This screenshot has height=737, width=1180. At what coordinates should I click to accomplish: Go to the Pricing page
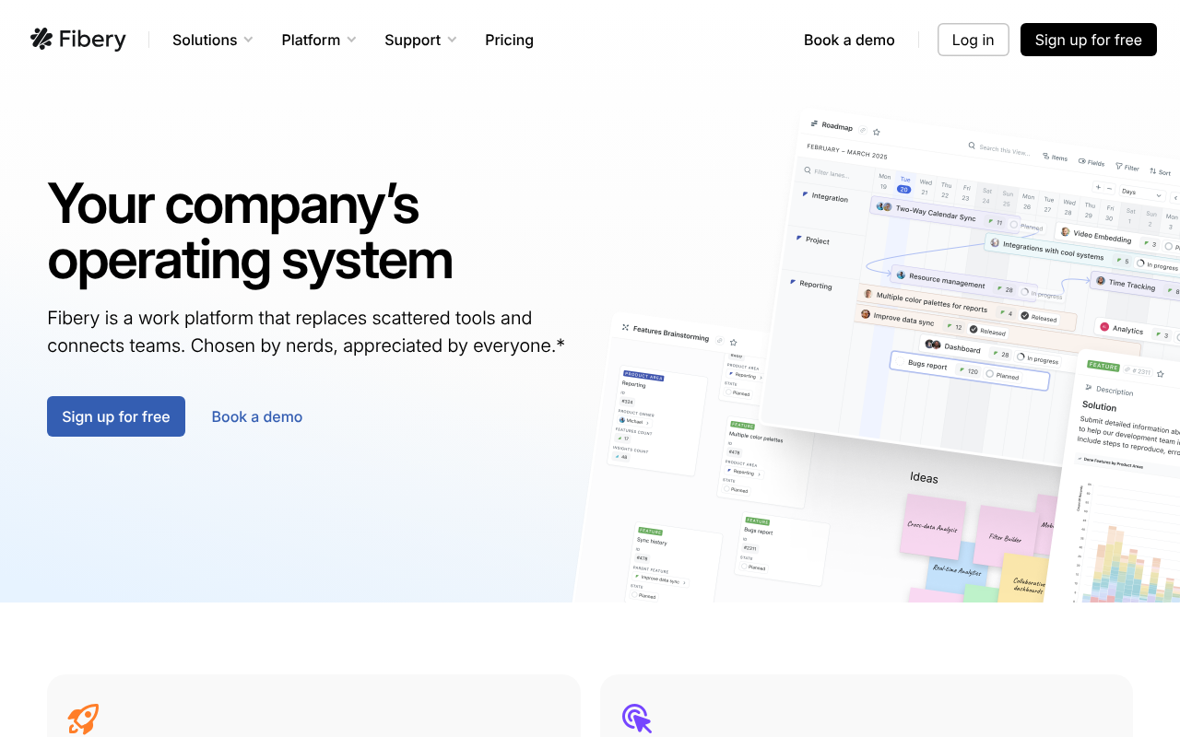(509, 40)
